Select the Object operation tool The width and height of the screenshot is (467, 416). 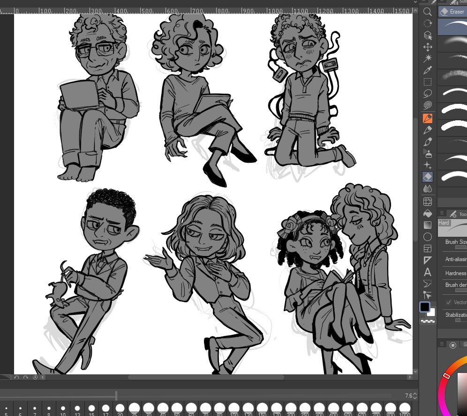(x=428, y=36)
